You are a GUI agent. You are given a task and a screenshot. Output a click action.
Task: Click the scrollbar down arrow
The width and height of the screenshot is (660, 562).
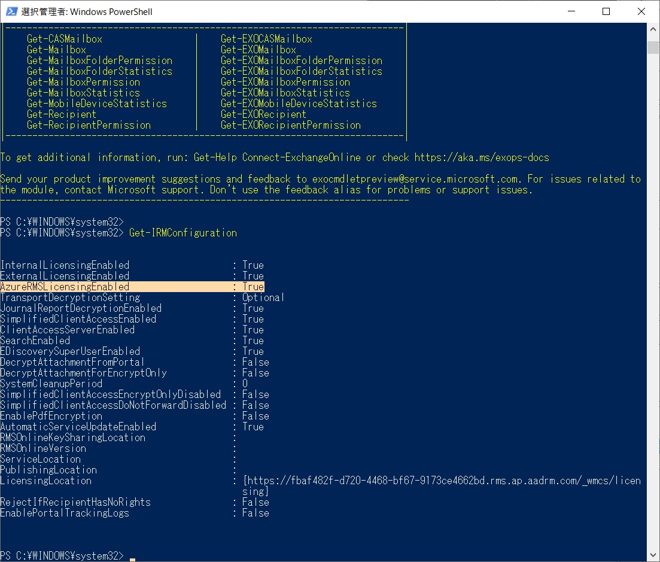(653, 555)
